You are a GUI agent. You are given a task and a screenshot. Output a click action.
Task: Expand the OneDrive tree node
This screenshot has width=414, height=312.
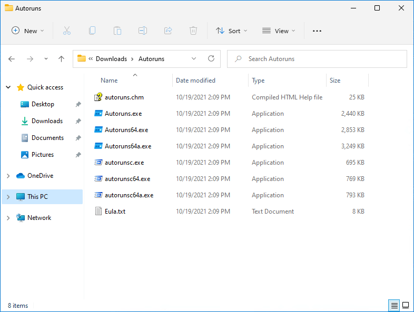click(8, 176)
